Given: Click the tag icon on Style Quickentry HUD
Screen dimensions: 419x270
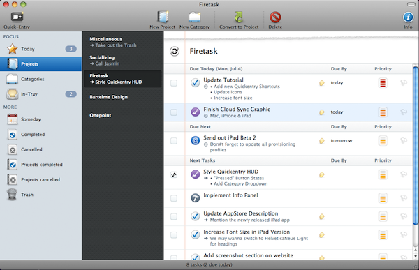Looking at the screenshot, I should tap(322, 174).
